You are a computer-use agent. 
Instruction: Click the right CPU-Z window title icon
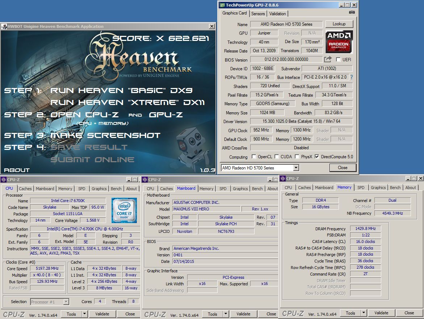pos(283,179)
